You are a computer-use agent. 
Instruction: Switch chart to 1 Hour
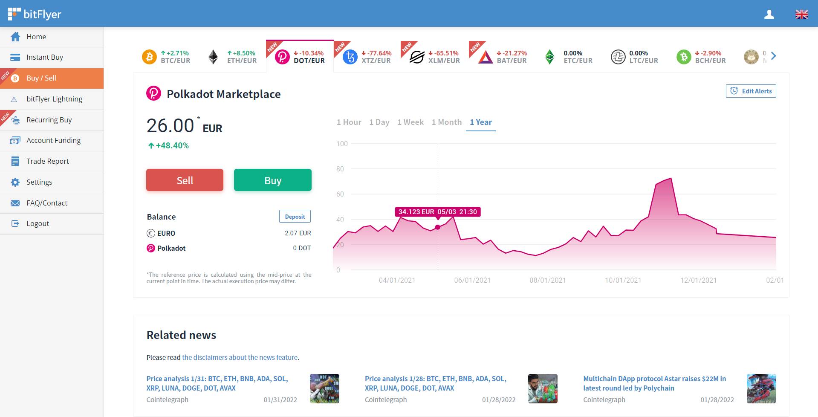349,122
